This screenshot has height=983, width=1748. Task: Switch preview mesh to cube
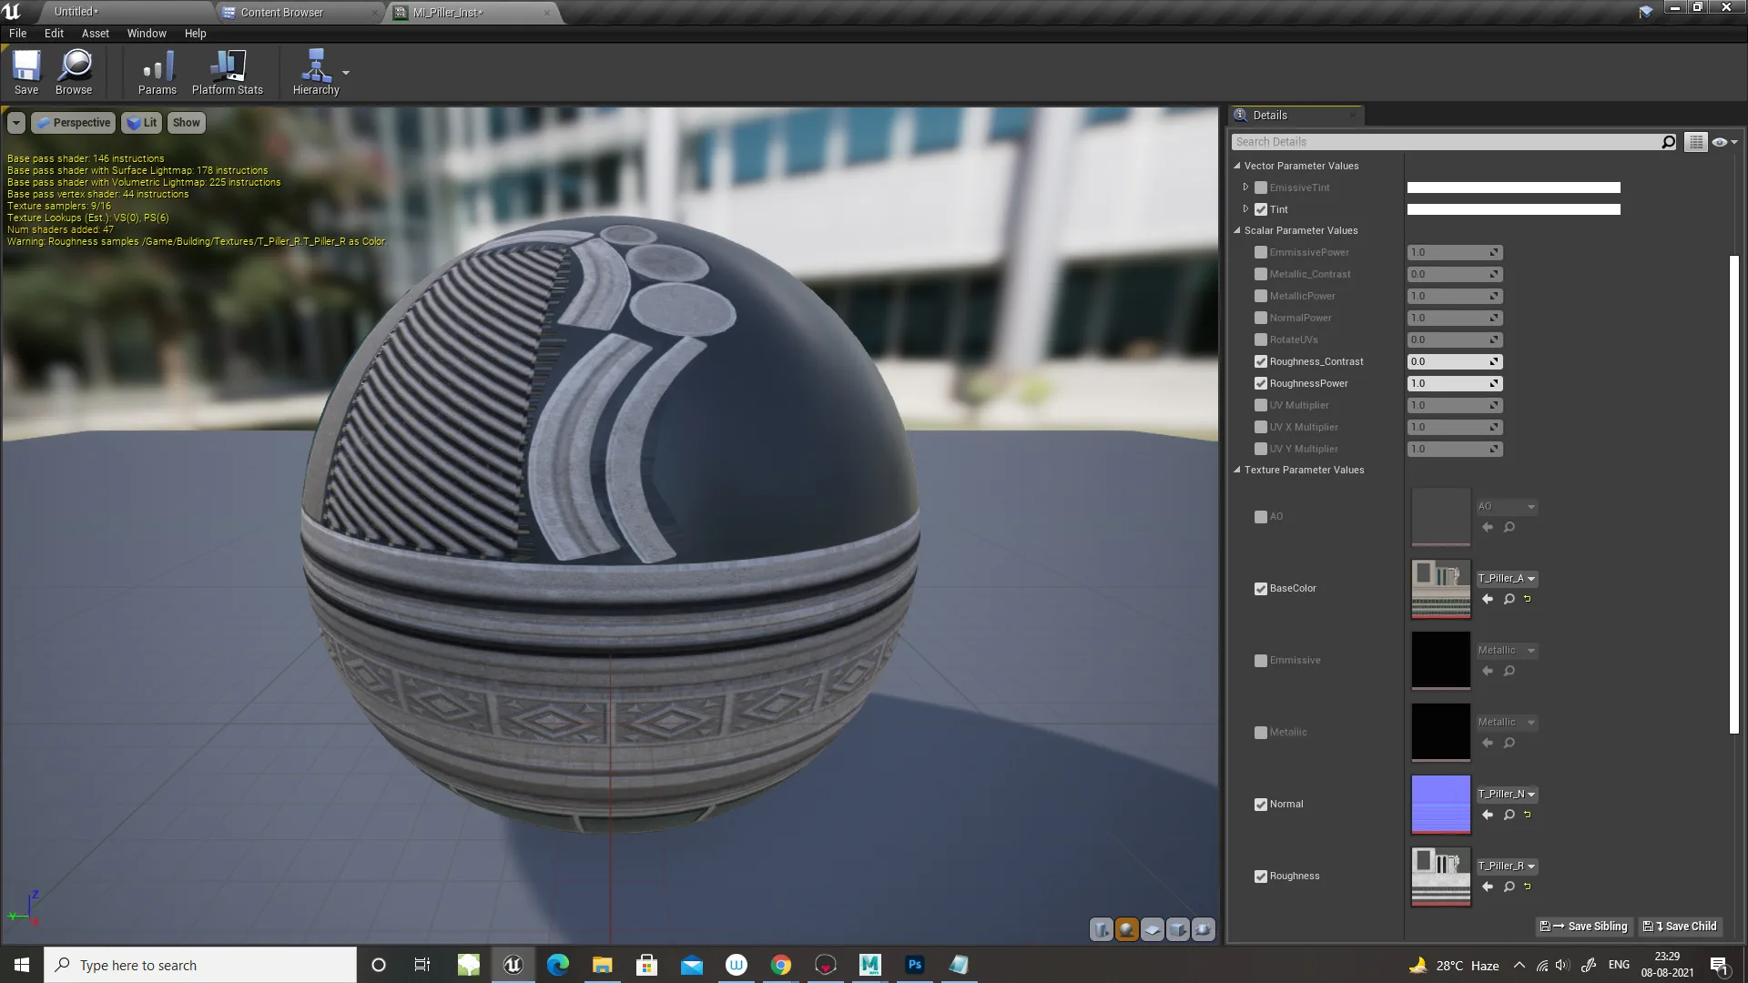(1178, 929)
